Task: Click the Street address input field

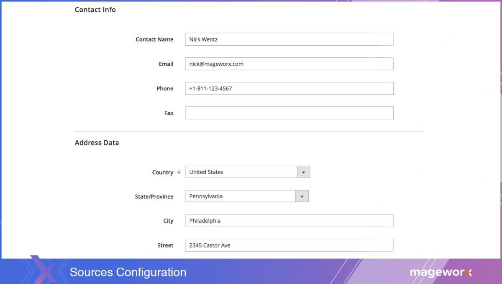Action: [289, 245]
